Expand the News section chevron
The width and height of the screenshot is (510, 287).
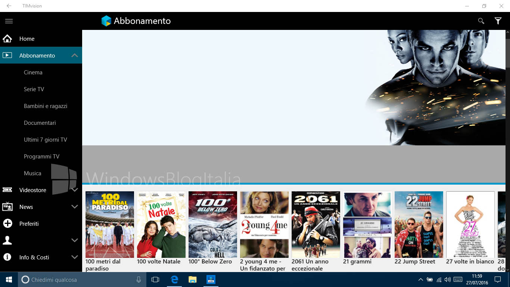pyautogui.click(x=75, y=207)
